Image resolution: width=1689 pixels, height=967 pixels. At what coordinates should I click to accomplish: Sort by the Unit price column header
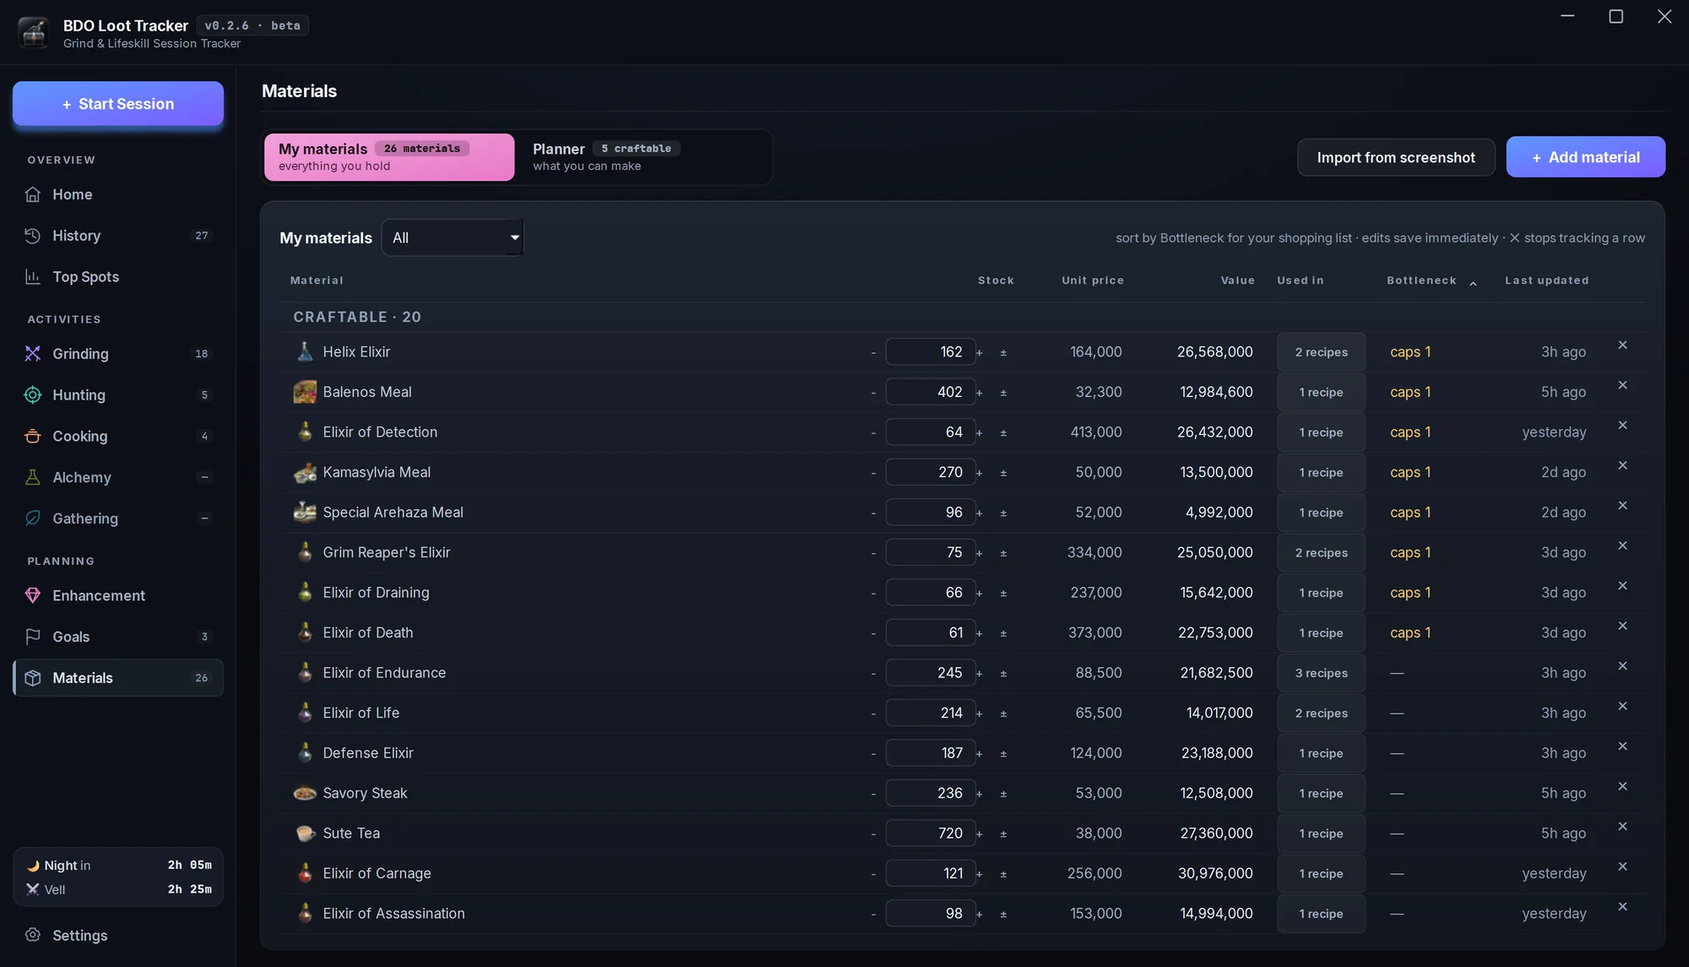pos(1093,280)
